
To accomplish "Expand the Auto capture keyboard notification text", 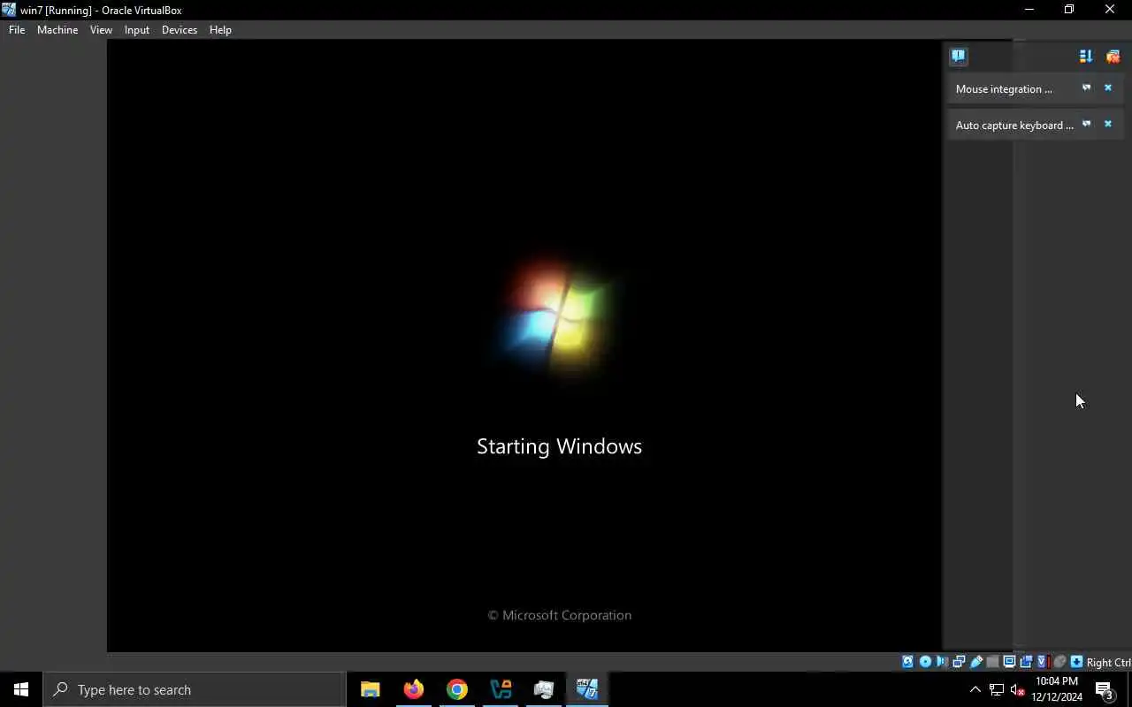I will (1014, 125).
